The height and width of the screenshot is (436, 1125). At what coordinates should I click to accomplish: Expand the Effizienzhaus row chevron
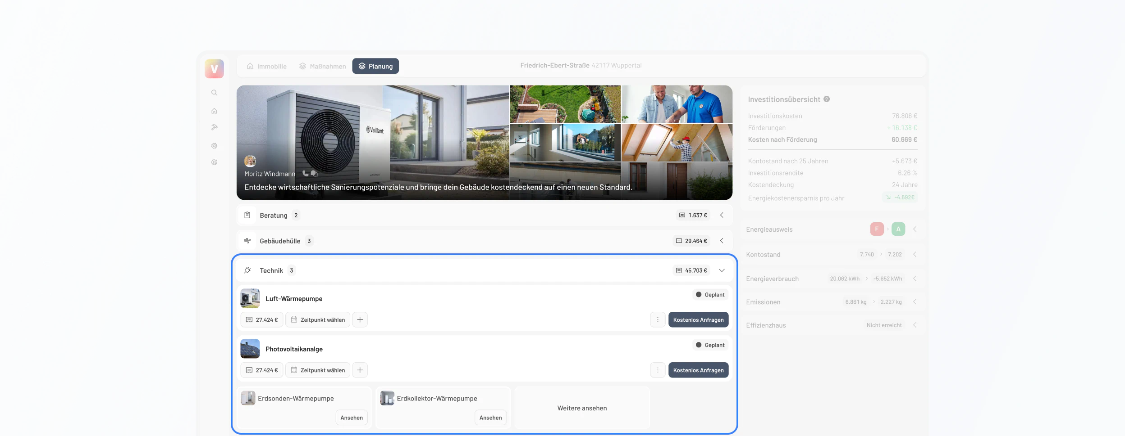point(915,325)
